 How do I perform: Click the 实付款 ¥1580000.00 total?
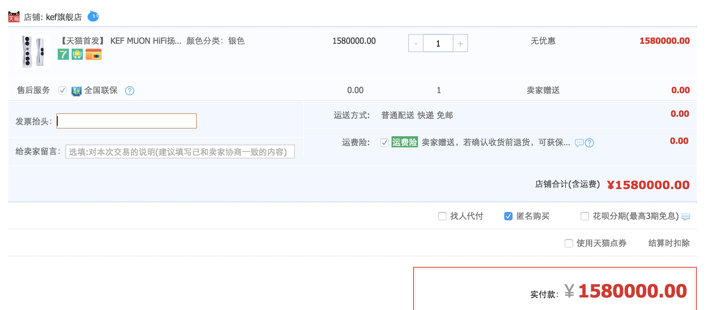tap(626, 291)
